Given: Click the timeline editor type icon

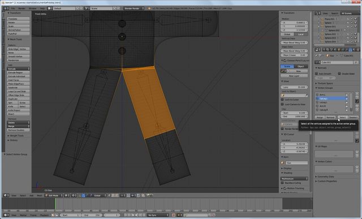Looking at the screenshot, I should pyautogui.click(x=6, y=215).
